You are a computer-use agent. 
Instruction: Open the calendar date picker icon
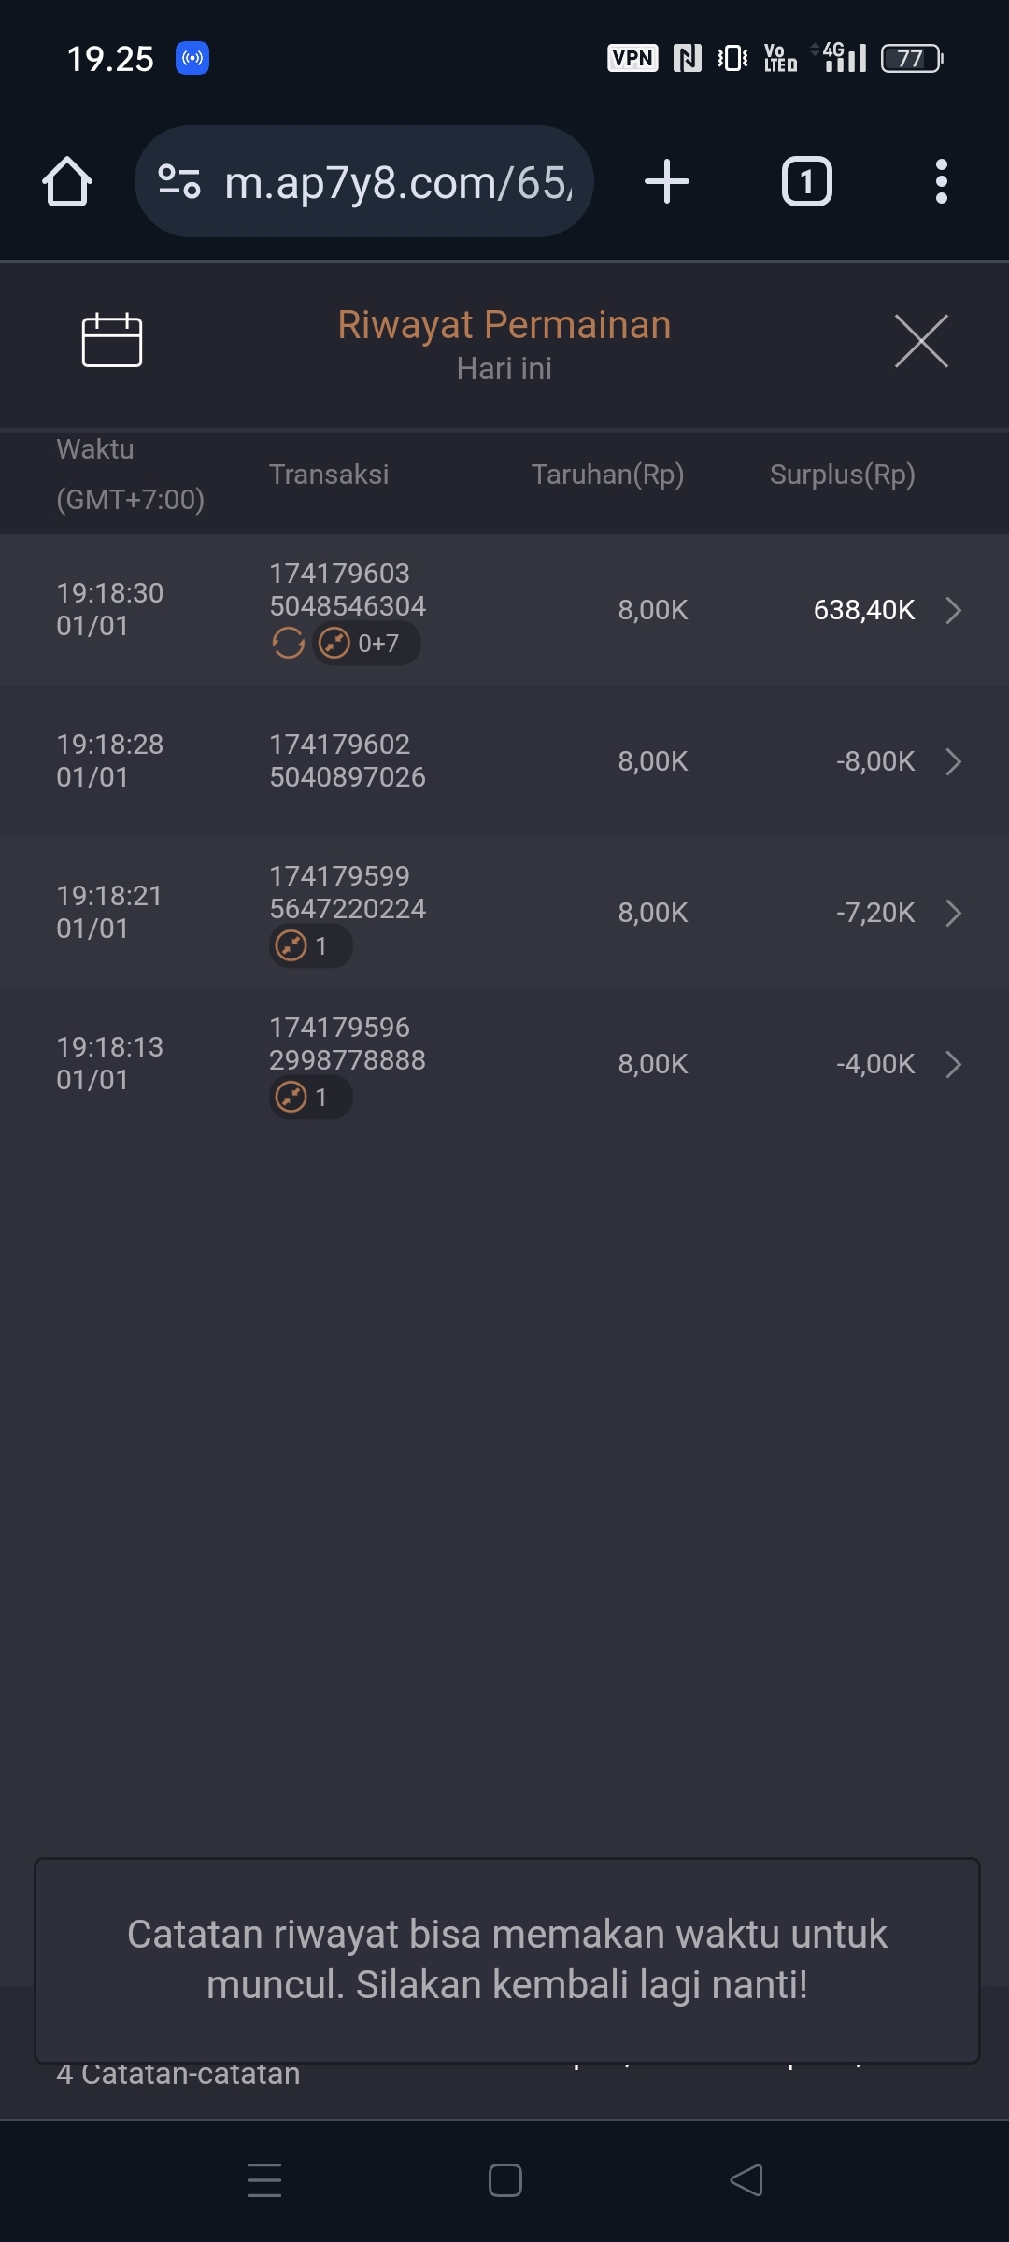tap(112, 340)
